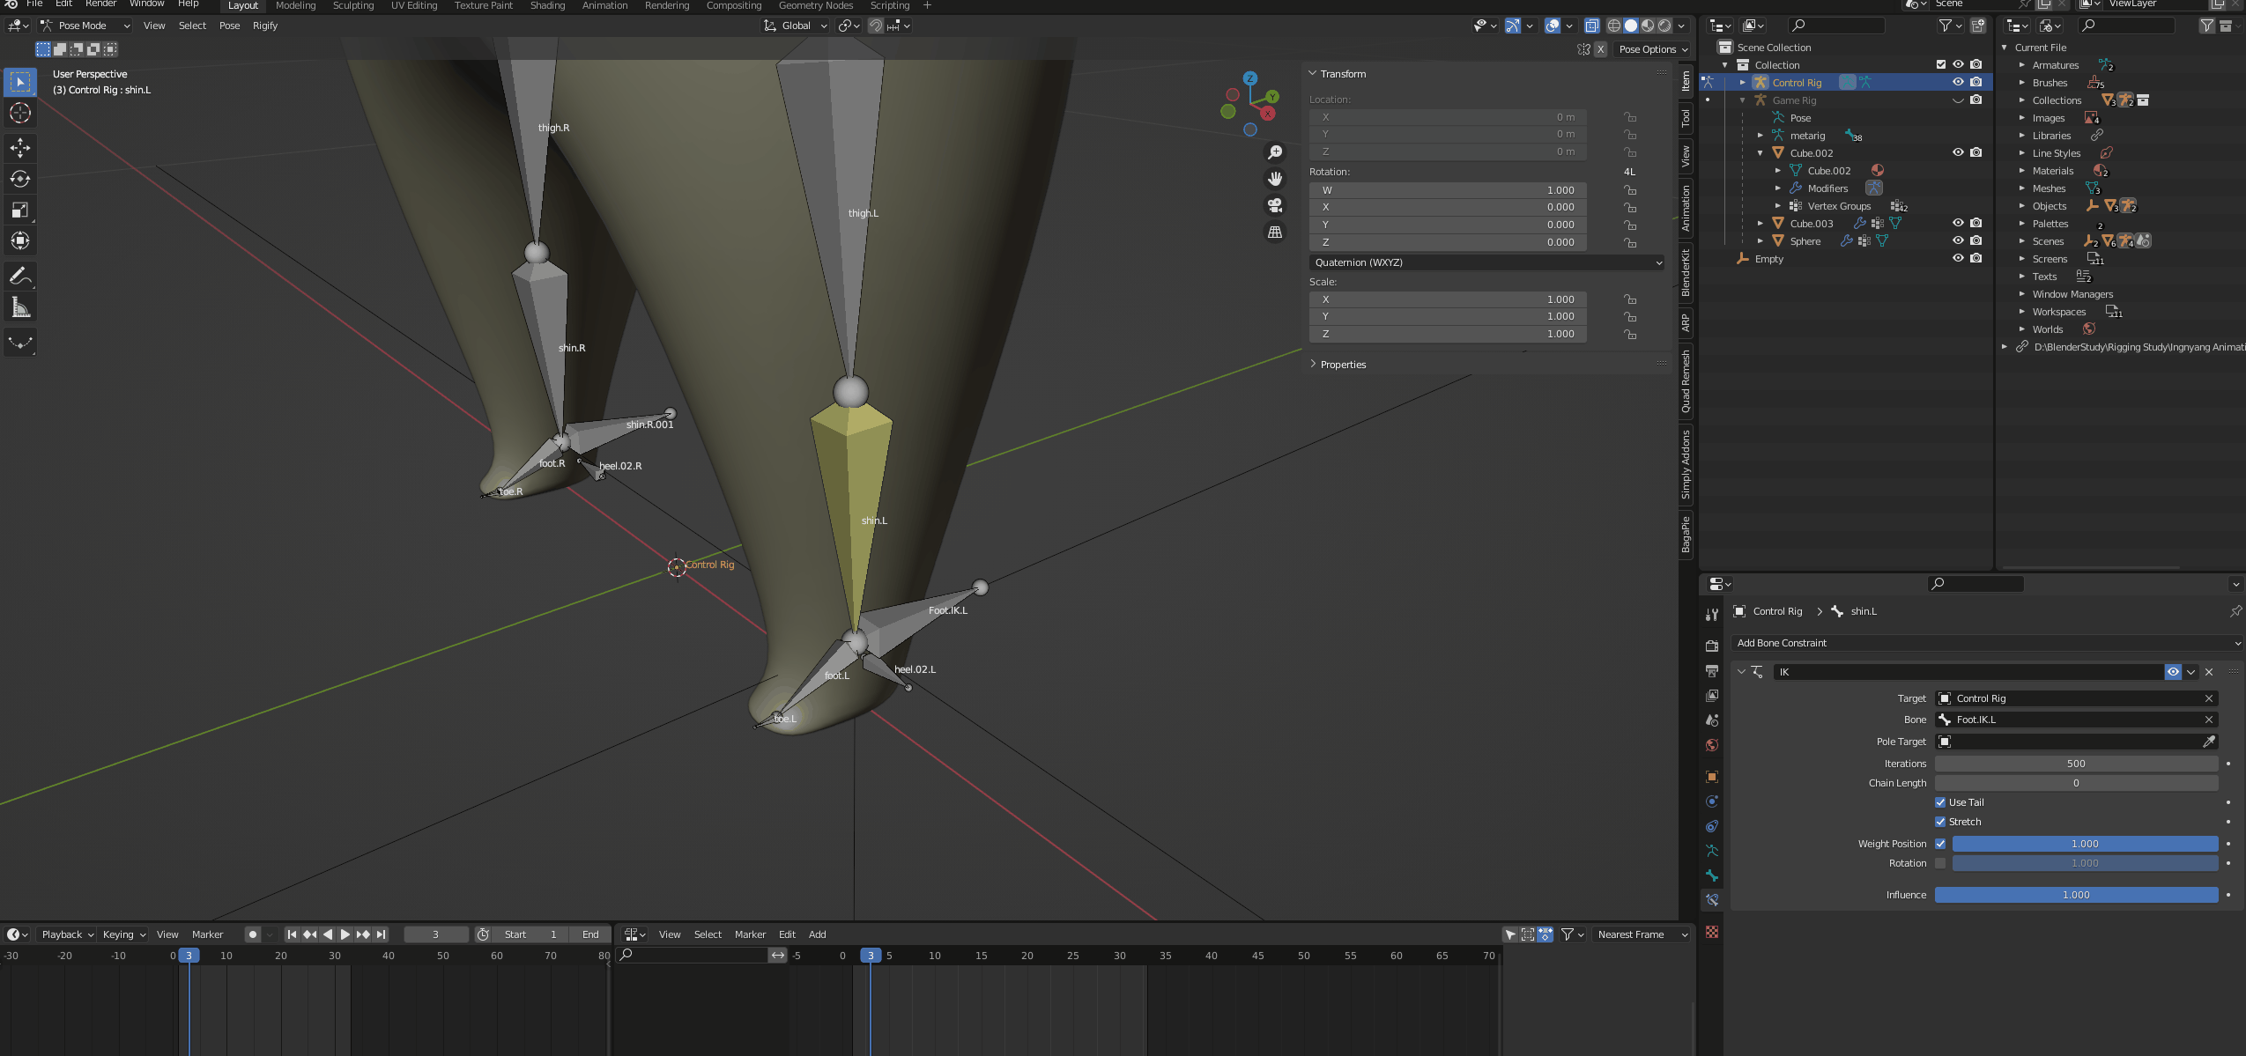Jump to the first frame
This screenshot has width=2246, height=1056.
292,934
